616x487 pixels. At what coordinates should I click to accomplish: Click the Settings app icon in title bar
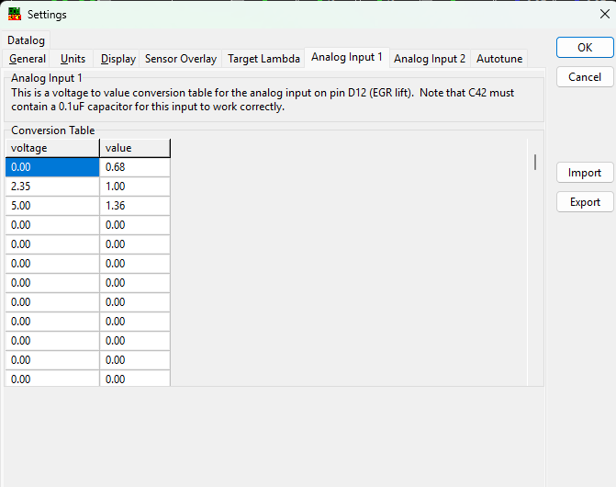15,15
